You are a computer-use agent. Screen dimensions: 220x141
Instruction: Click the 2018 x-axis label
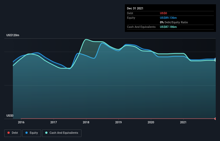coord(86,122)
